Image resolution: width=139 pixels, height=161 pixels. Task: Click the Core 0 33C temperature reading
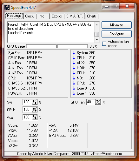pyautogui.click(x=86, y=88)
